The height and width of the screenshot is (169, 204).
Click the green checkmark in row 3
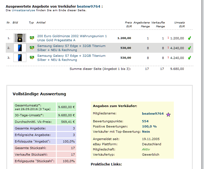[x=189, y=58]
